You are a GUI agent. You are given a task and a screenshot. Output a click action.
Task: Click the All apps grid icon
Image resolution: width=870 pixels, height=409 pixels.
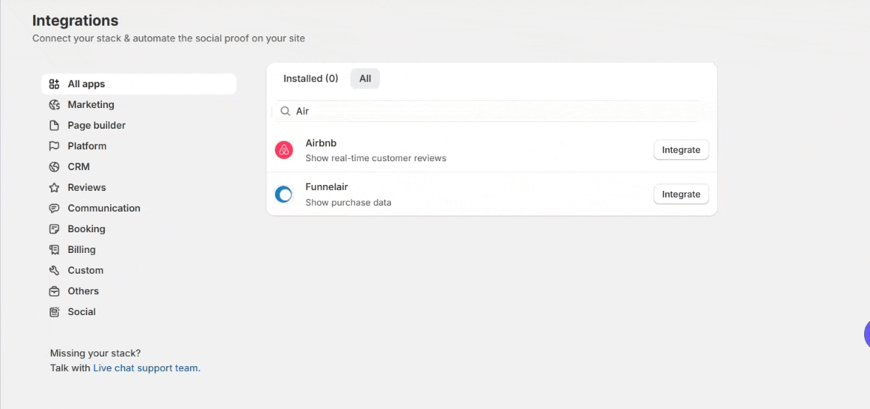[54, 84]
